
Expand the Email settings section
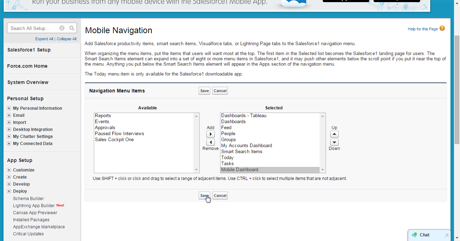9,115
